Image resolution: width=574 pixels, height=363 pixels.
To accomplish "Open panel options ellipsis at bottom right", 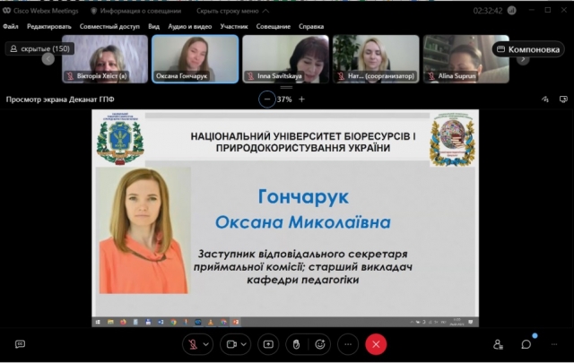I will 554,344.
